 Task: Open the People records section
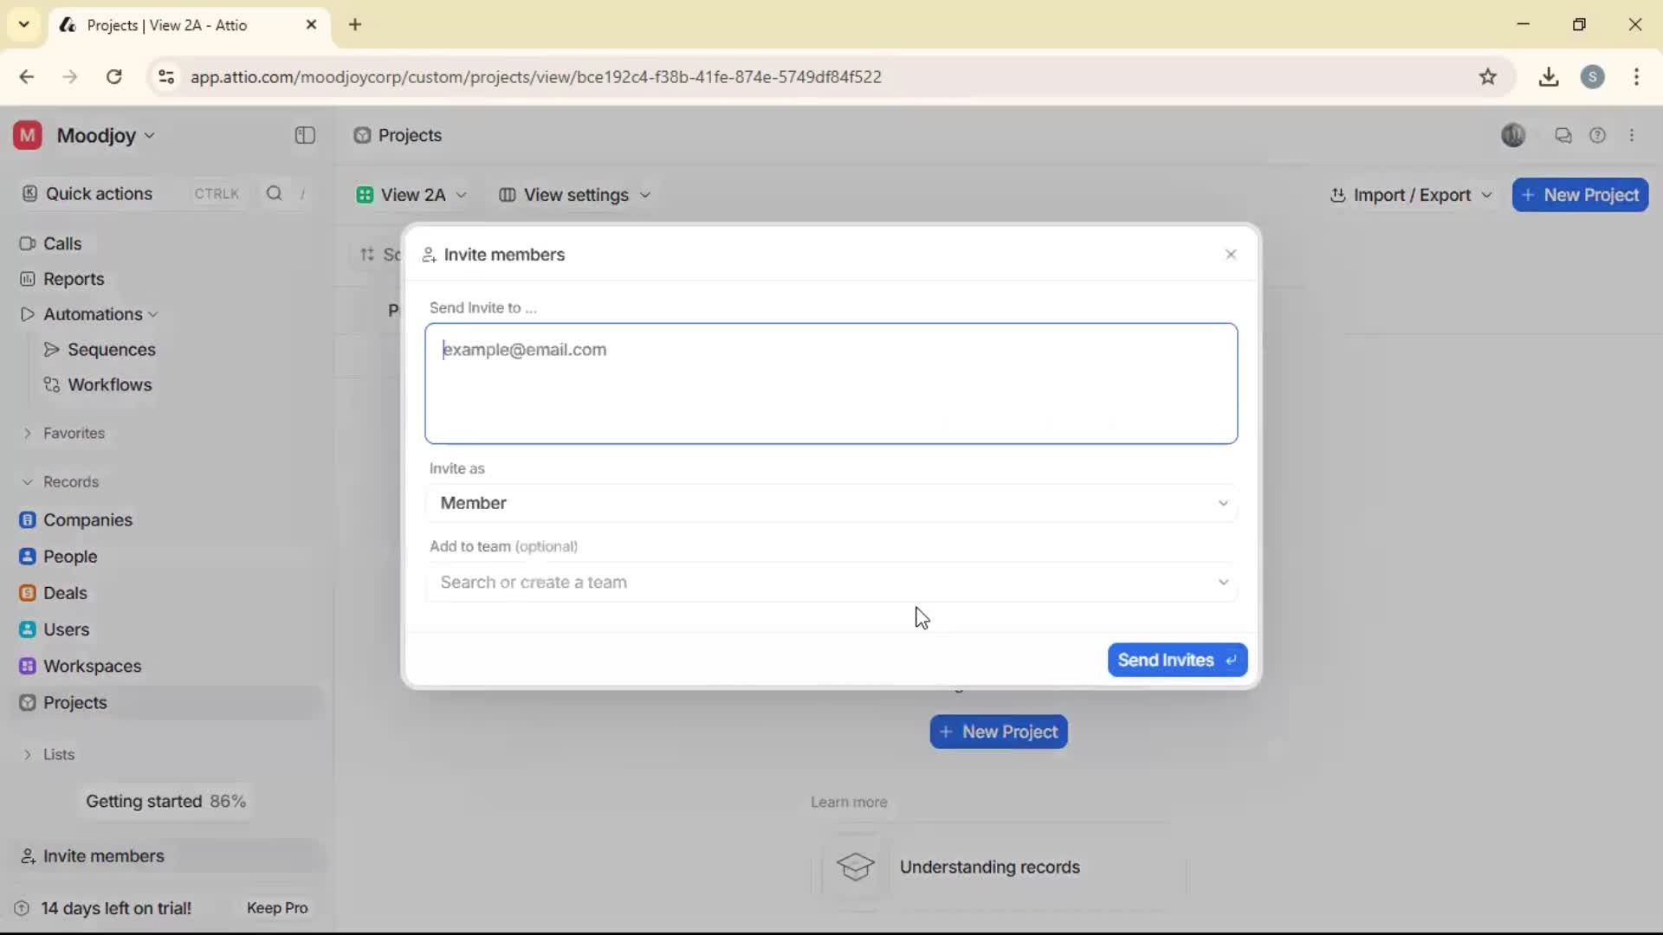pyautogui.click(x=70, y=557)
